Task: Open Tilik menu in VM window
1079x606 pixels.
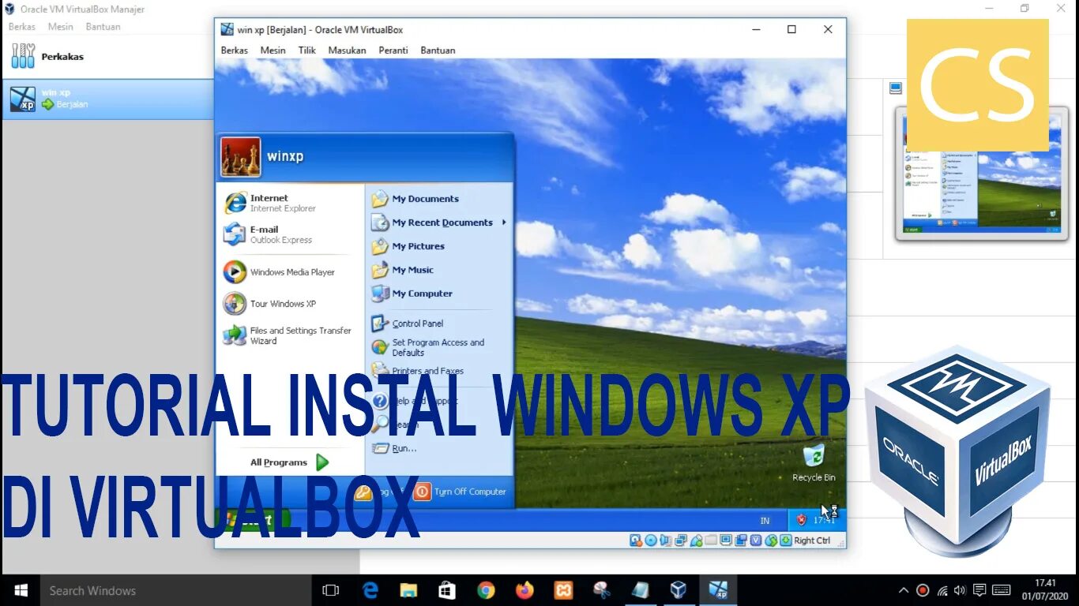Action: click(x=306, y=50)
